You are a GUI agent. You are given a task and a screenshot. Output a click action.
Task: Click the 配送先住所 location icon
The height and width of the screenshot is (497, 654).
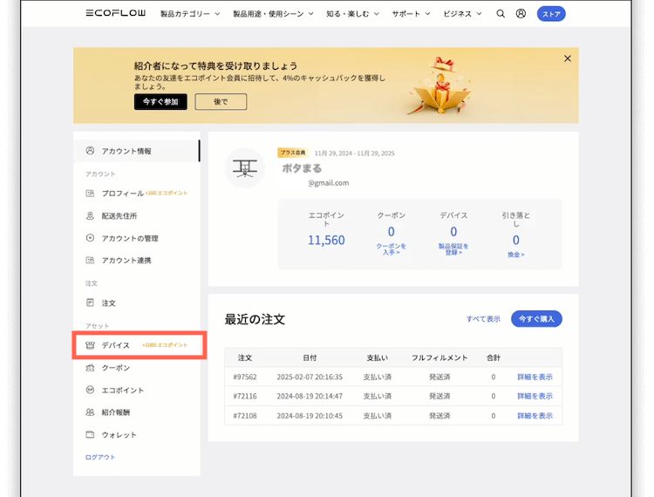click(x=90, y=215)
